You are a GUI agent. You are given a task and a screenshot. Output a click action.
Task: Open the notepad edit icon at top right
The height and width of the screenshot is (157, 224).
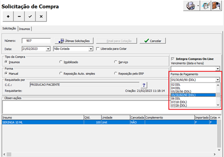tap(206, 6)
